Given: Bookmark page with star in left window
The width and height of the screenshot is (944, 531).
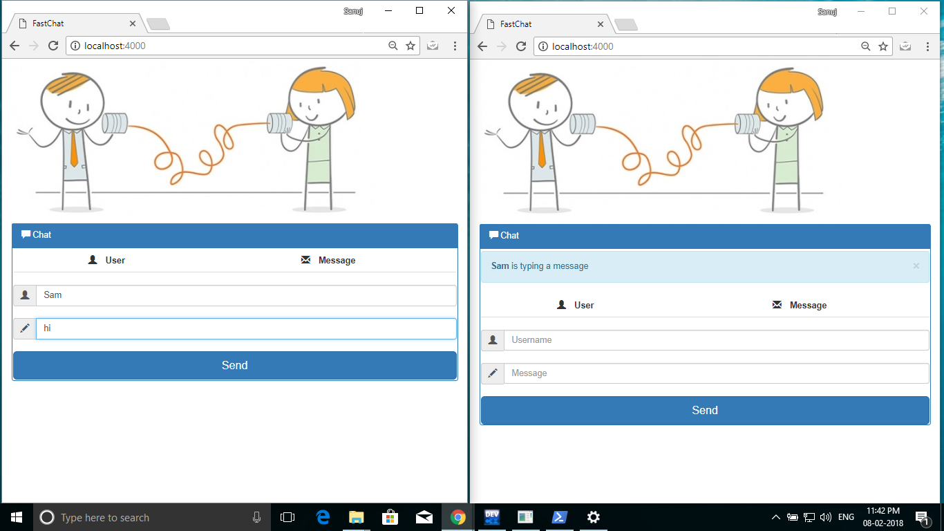Looking at the screenshot, I should (410, 46).
